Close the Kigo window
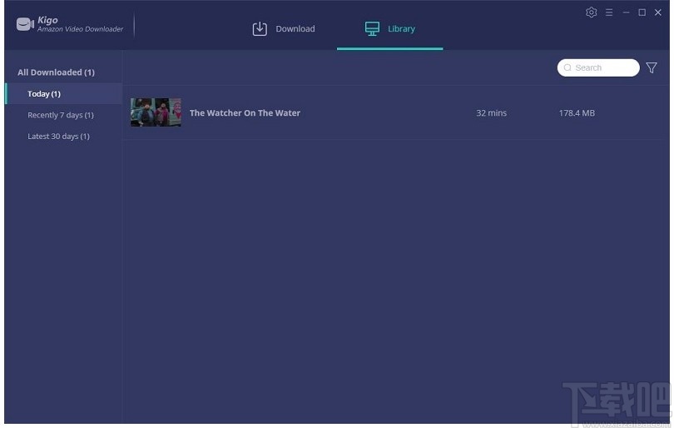 (x=657, y=12)
